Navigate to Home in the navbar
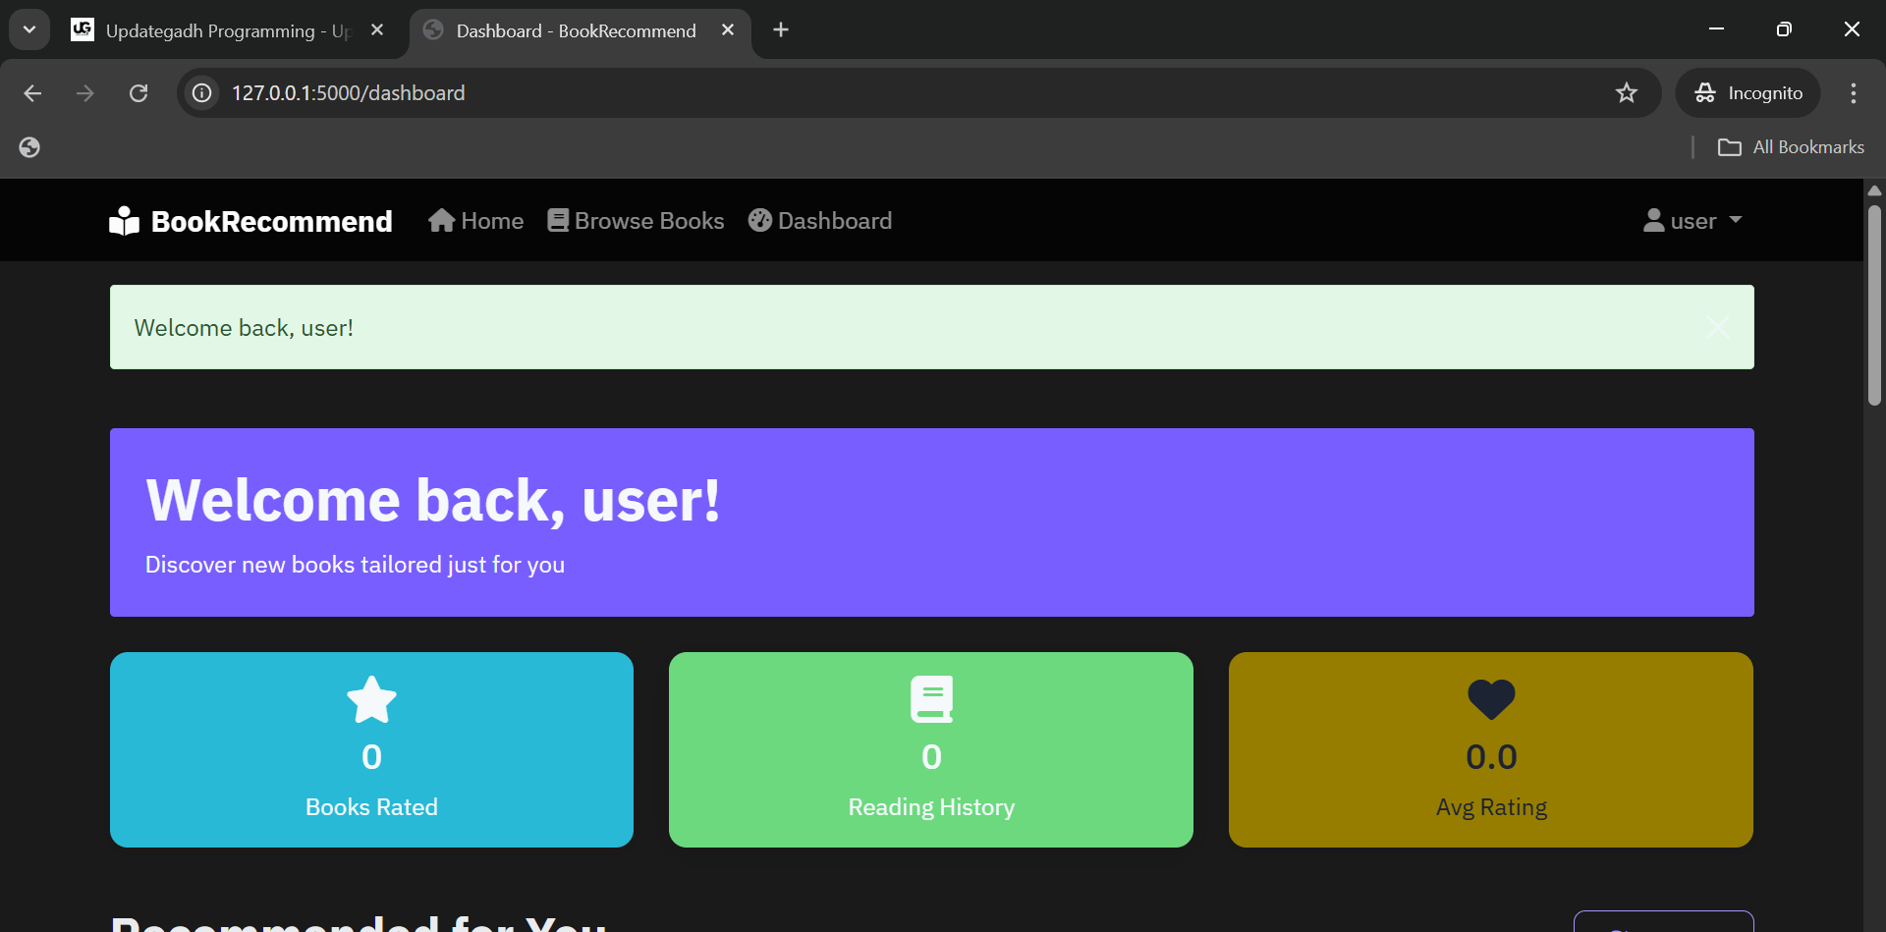The height and width of the screenshot is (932, 1886). tap(476, 221)
